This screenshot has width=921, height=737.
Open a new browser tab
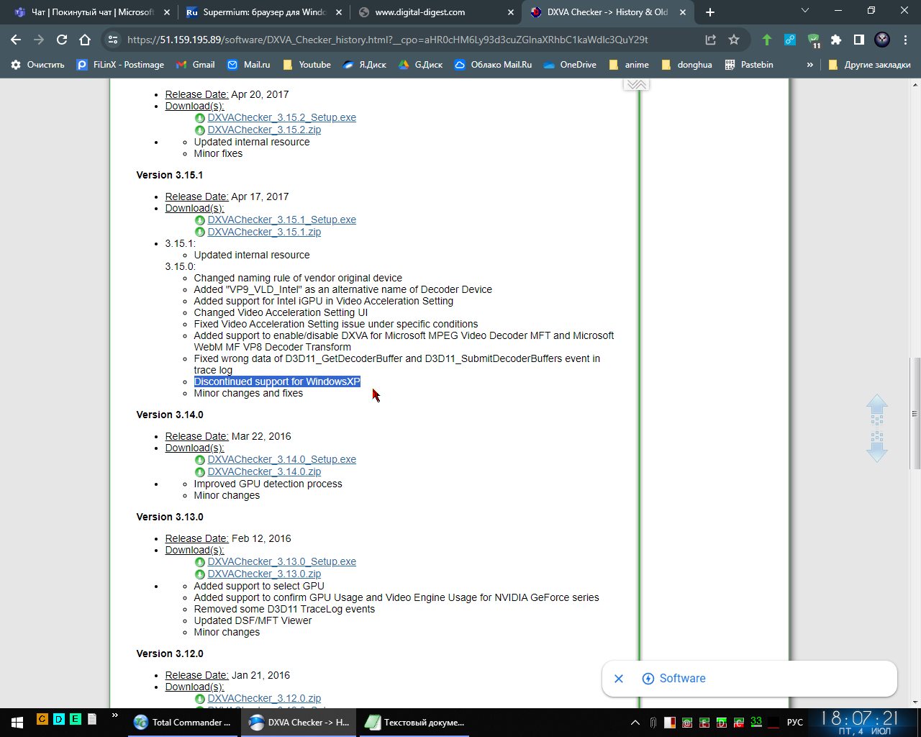pyautogui.click(x=710, y=12)
